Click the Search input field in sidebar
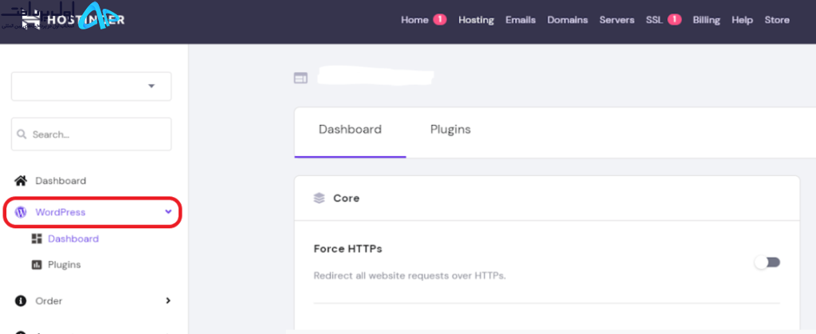 coord(91,134)
